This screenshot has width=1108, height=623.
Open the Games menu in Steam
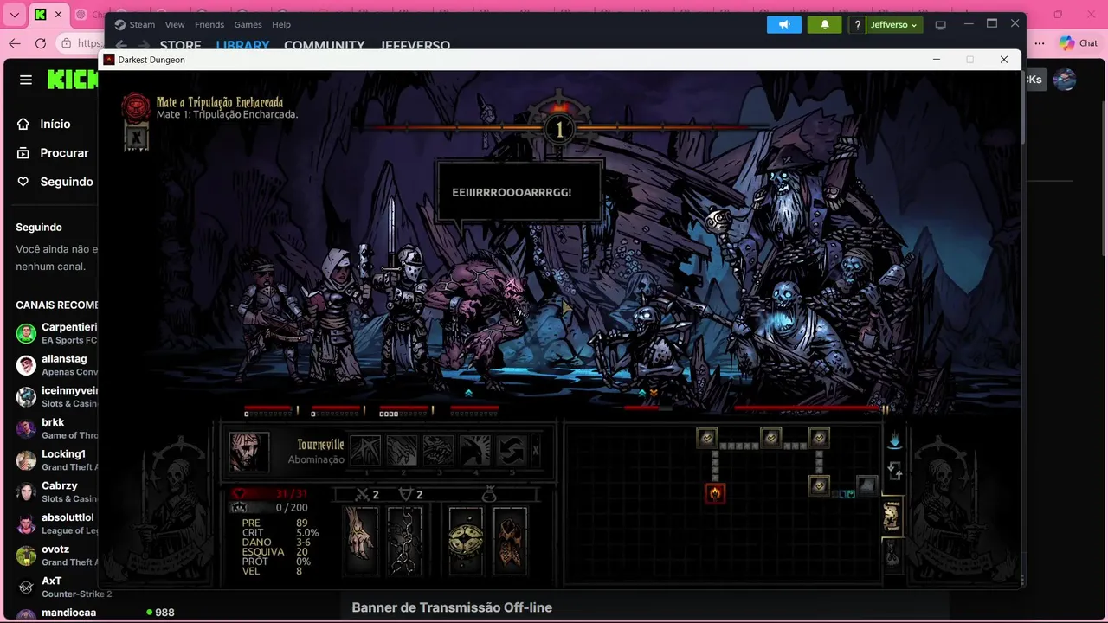pos(248,24)
